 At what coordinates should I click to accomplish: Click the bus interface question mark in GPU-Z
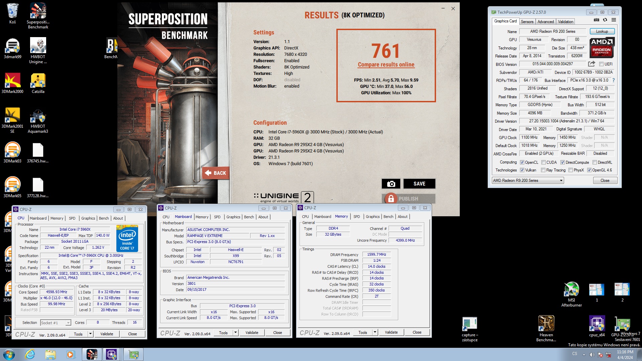[614, 81]
